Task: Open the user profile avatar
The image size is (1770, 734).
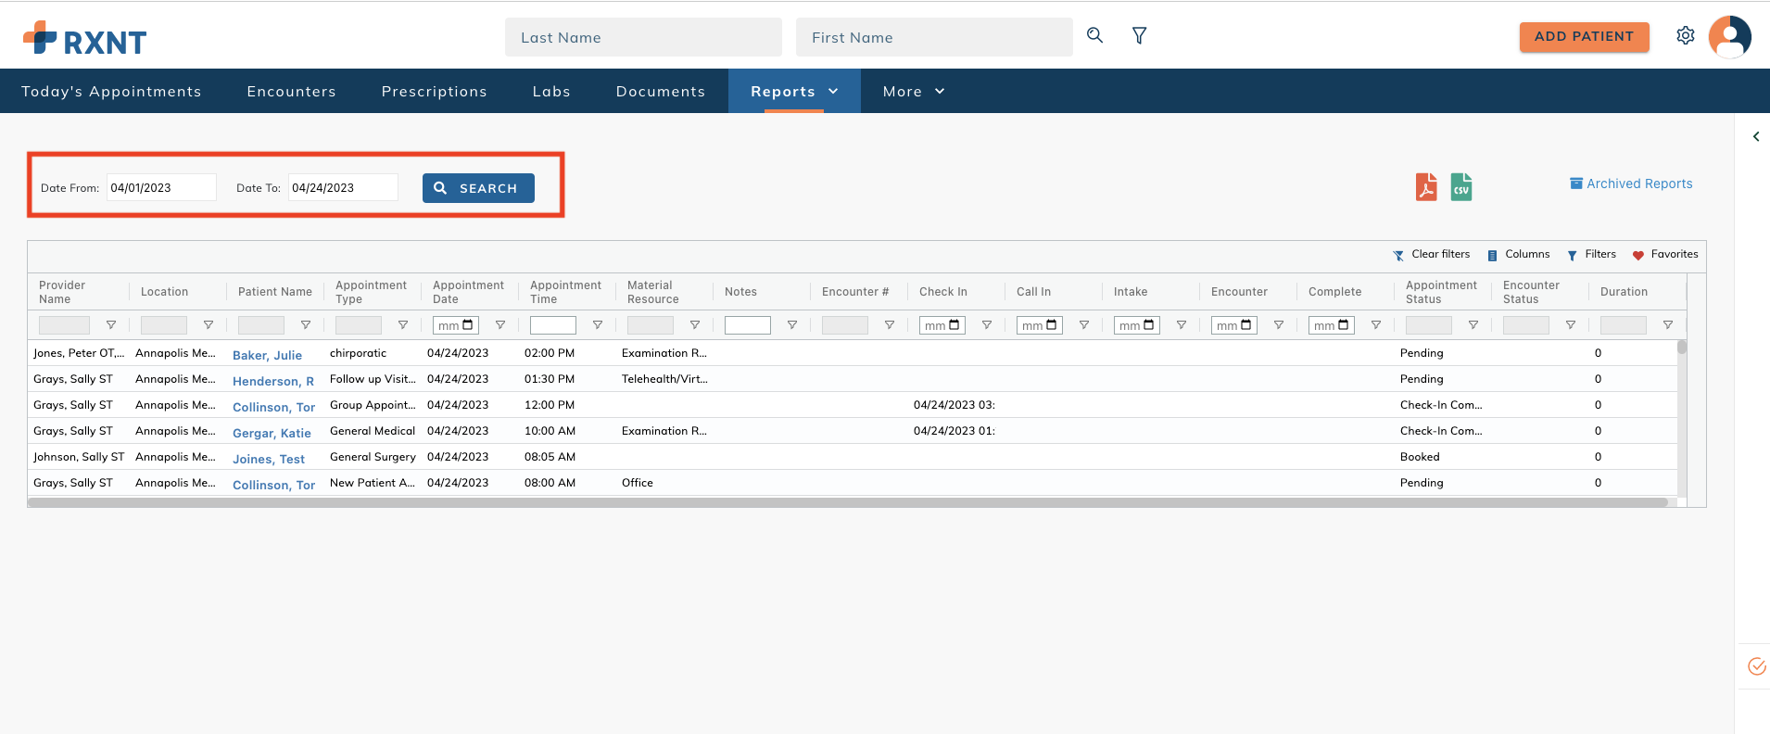Action: point(1729,37)
